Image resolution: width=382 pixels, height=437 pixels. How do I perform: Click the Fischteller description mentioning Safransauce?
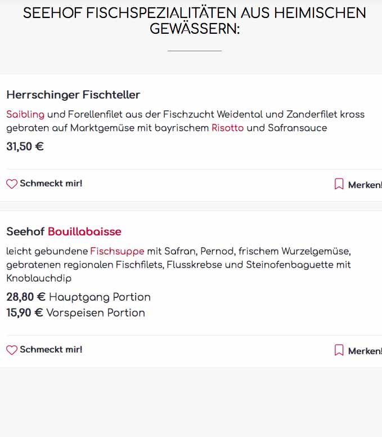click(x=185, y=121)
